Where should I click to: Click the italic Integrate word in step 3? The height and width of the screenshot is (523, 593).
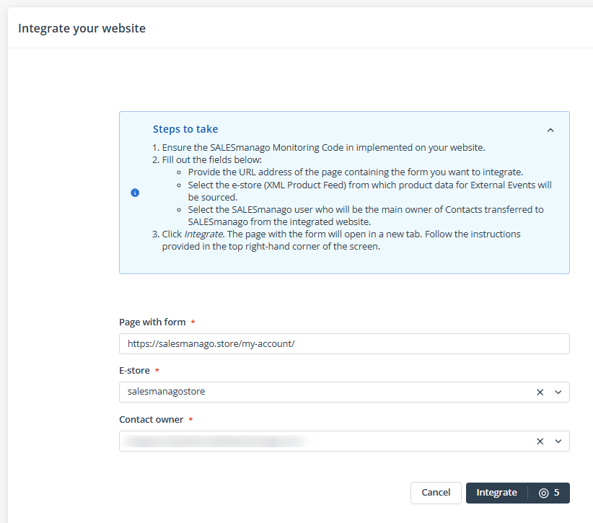click(x=203, y=234)
